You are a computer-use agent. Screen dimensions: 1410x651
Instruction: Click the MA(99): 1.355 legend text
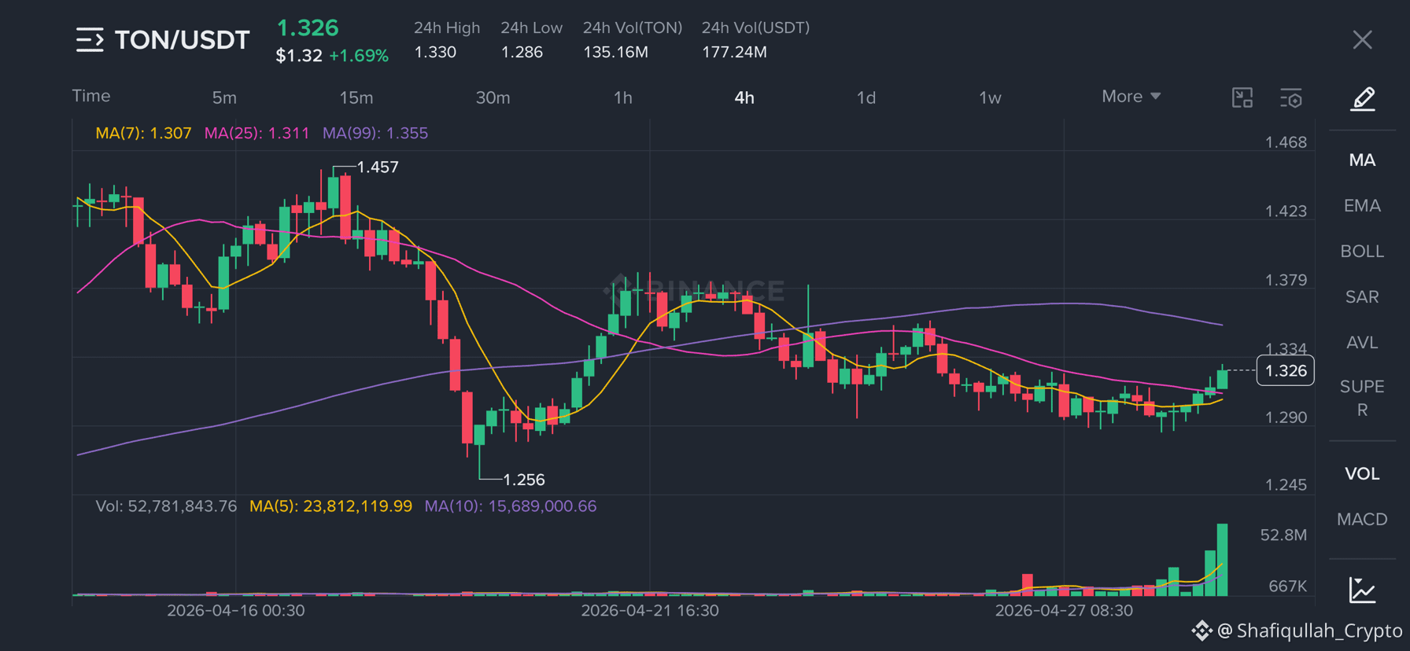pyautogui.click(x=375, y=133)
